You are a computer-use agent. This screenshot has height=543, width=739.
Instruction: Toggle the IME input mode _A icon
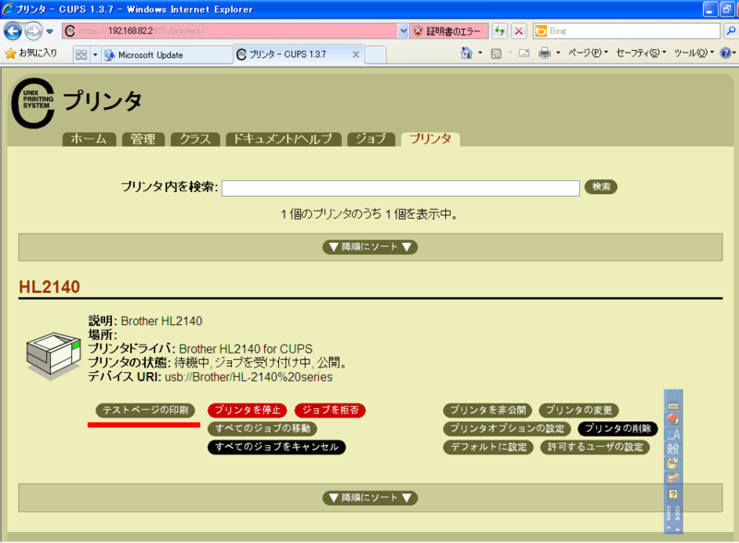(673, 434)
